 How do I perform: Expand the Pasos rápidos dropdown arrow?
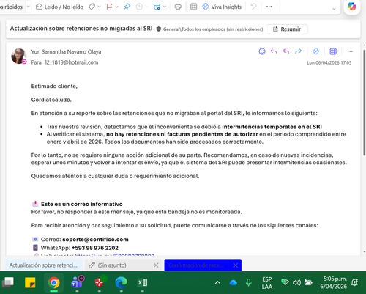click(x=29, y=7)
